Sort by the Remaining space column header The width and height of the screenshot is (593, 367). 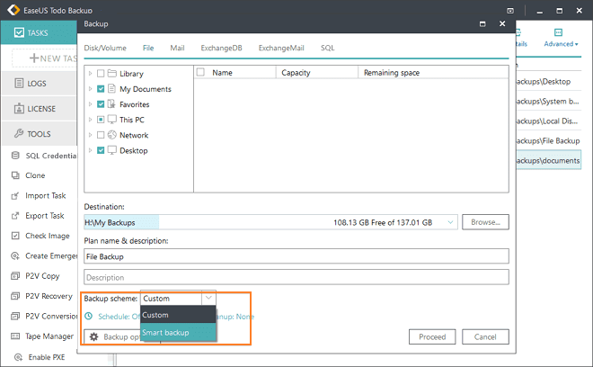pyautogui.click(x=433, y=72)
